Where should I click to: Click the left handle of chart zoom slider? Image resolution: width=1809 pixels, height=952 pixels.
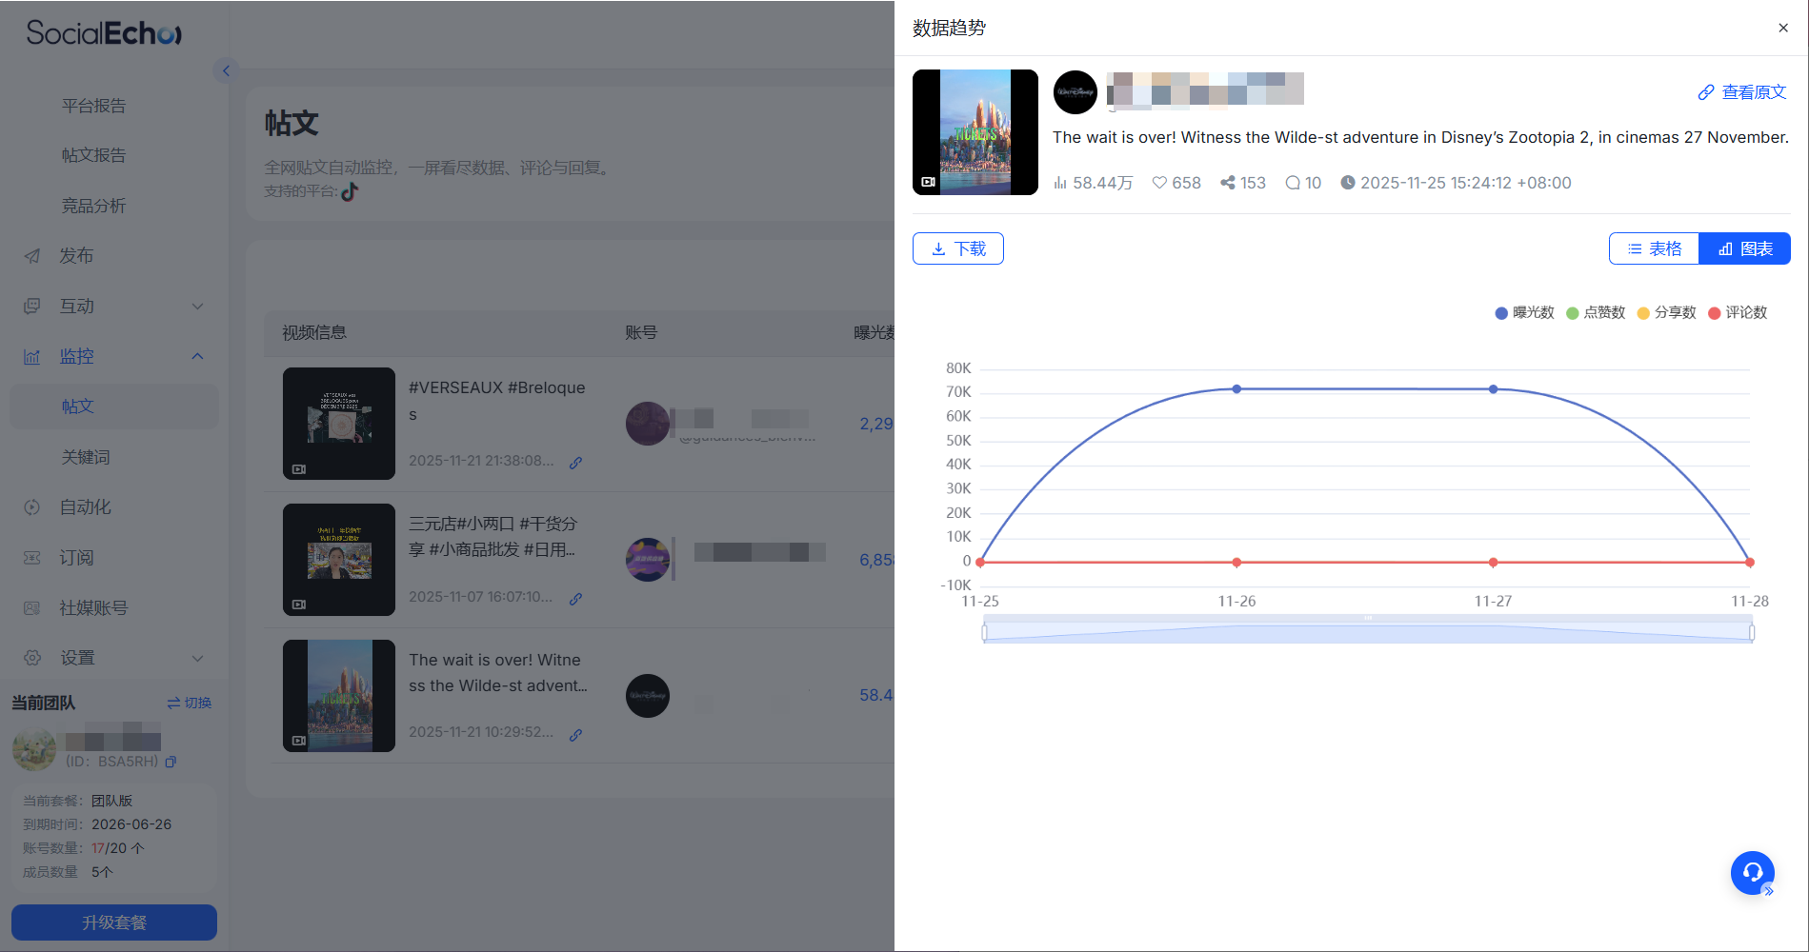point(984,631)
